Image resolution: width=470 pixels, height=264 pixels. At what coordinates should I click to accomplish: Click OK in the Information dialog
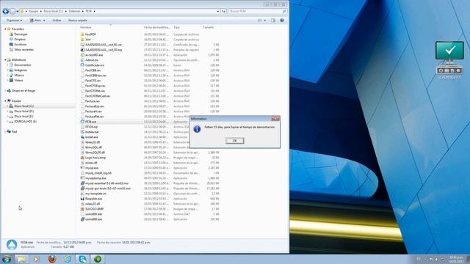[235, 141]
